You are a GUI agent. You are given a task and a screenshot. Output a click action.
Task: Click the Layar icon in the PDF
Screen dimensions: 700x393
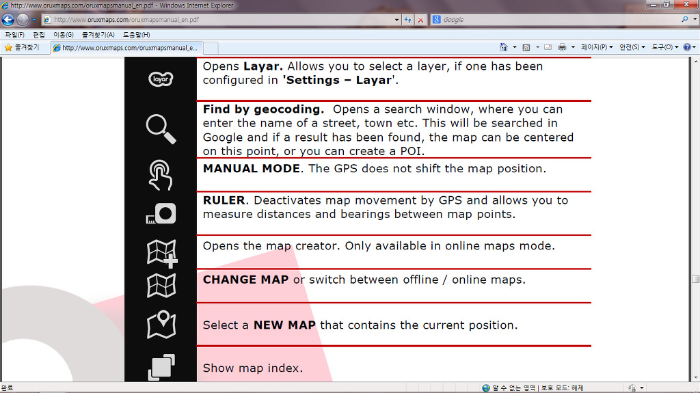click(161, 79)
